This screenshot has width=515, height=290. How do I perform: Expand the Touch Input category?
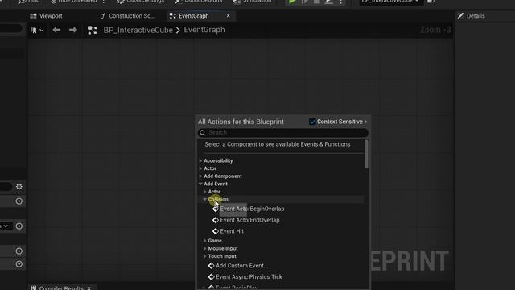point(205,256)
